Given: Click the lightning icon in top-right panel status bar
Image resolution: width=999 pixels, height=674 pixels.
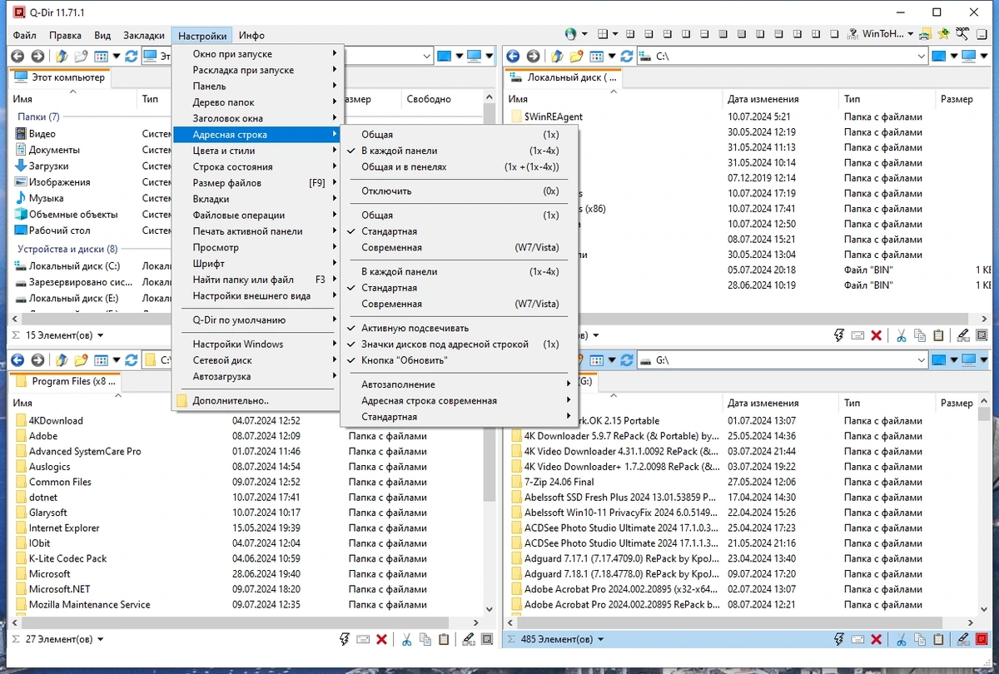Looking at the screenshot, I should [840, 335].
